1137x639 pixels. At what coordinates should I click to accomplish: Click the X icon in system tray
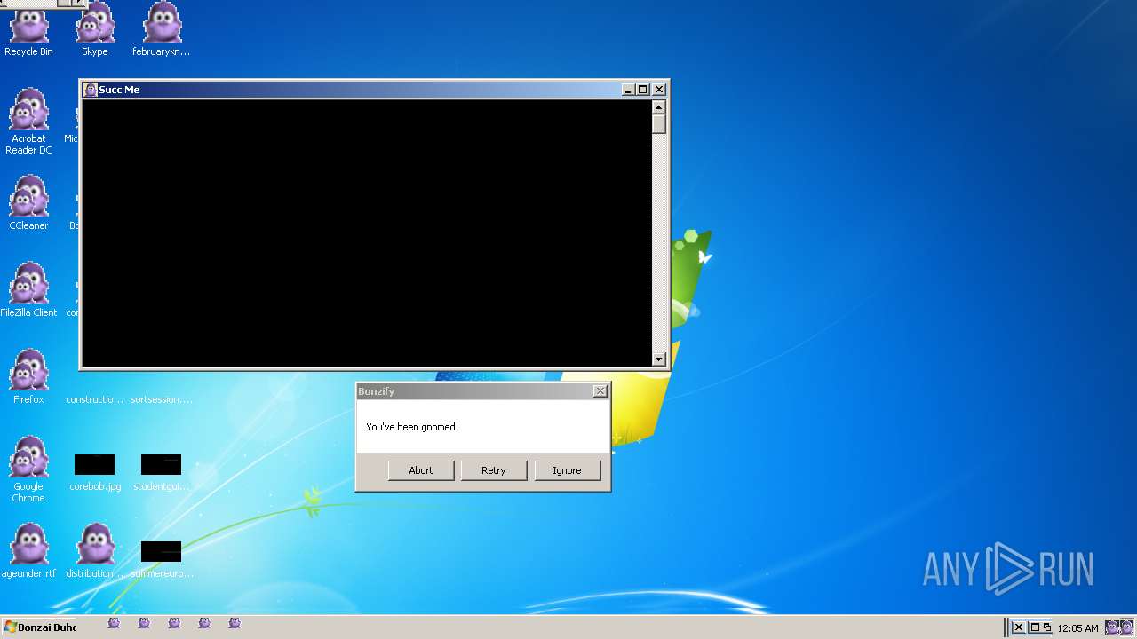click(x=1019, y=627)
